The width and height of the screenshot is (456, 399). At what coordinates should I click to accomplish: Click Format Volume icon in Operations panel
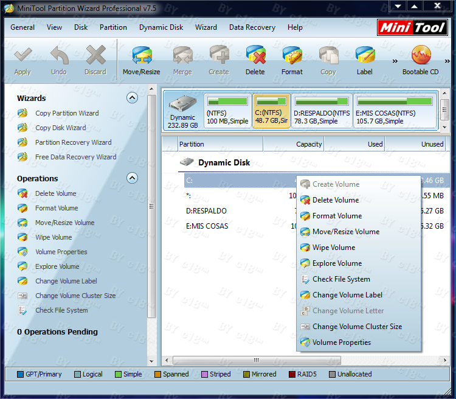22,208
